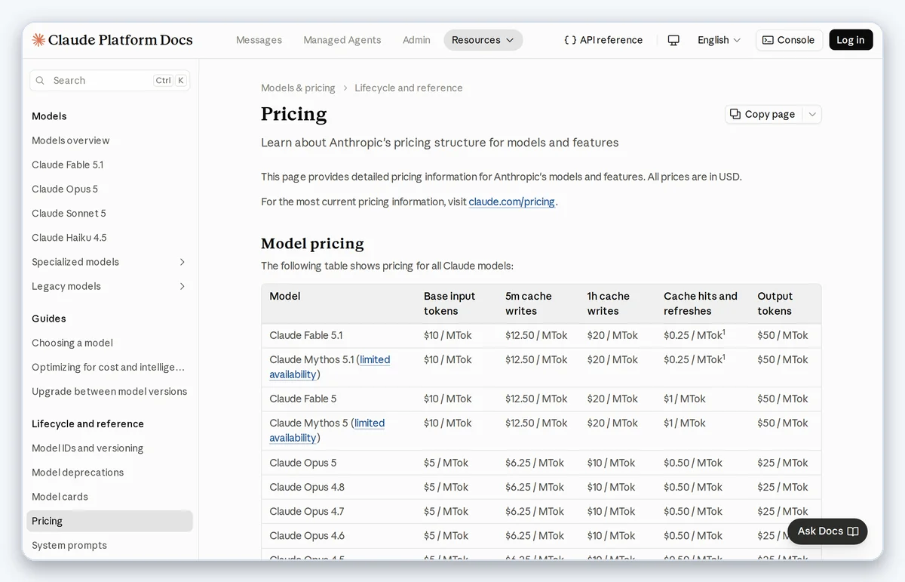Open the Resources dropdown menu
Image resolution: width=905 pixels, height=582 pixels.
pos(483,40)
